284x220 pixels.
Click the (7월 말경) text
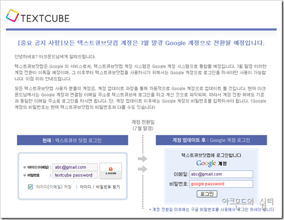(143, 128)
